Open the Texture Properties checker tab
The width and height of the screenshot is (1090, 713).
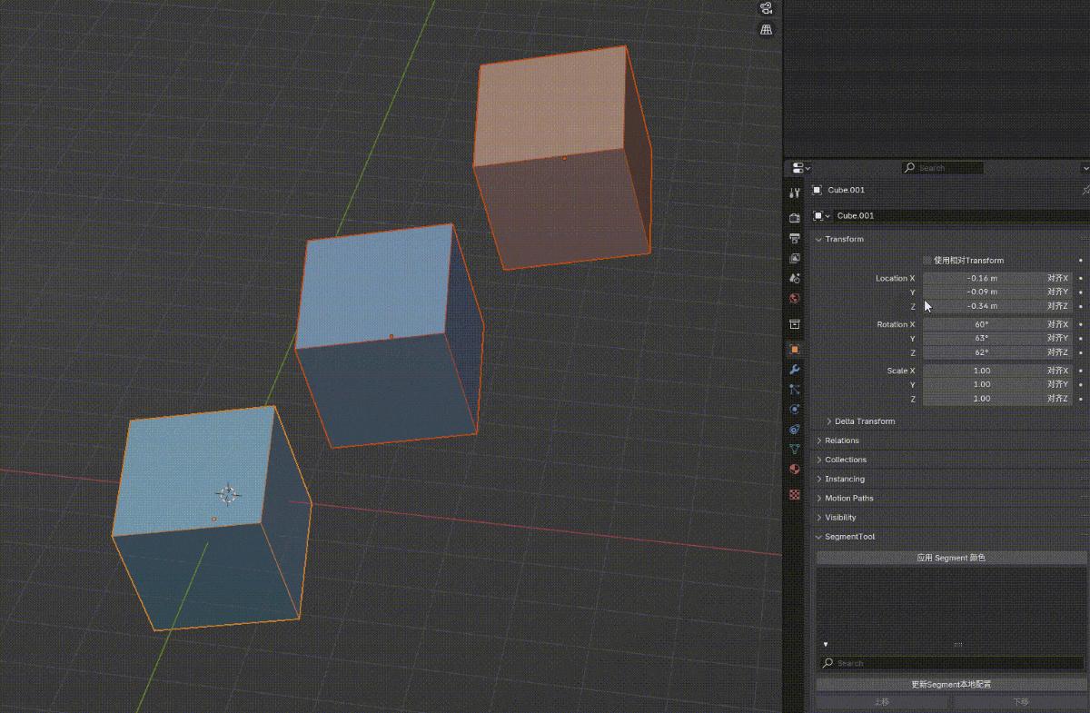794,495
